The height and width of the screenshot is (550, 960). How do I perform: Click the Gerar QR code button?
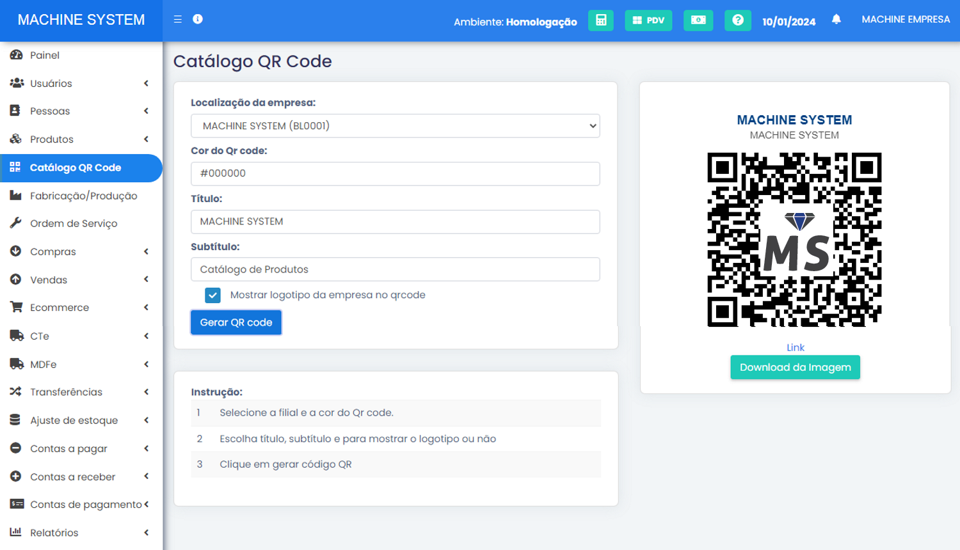236,322
